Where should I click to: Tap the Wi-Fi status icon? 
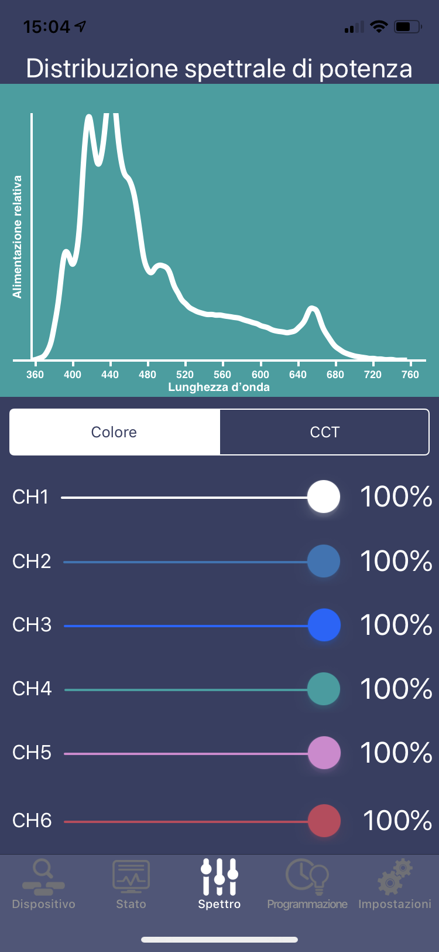(379, 26)
